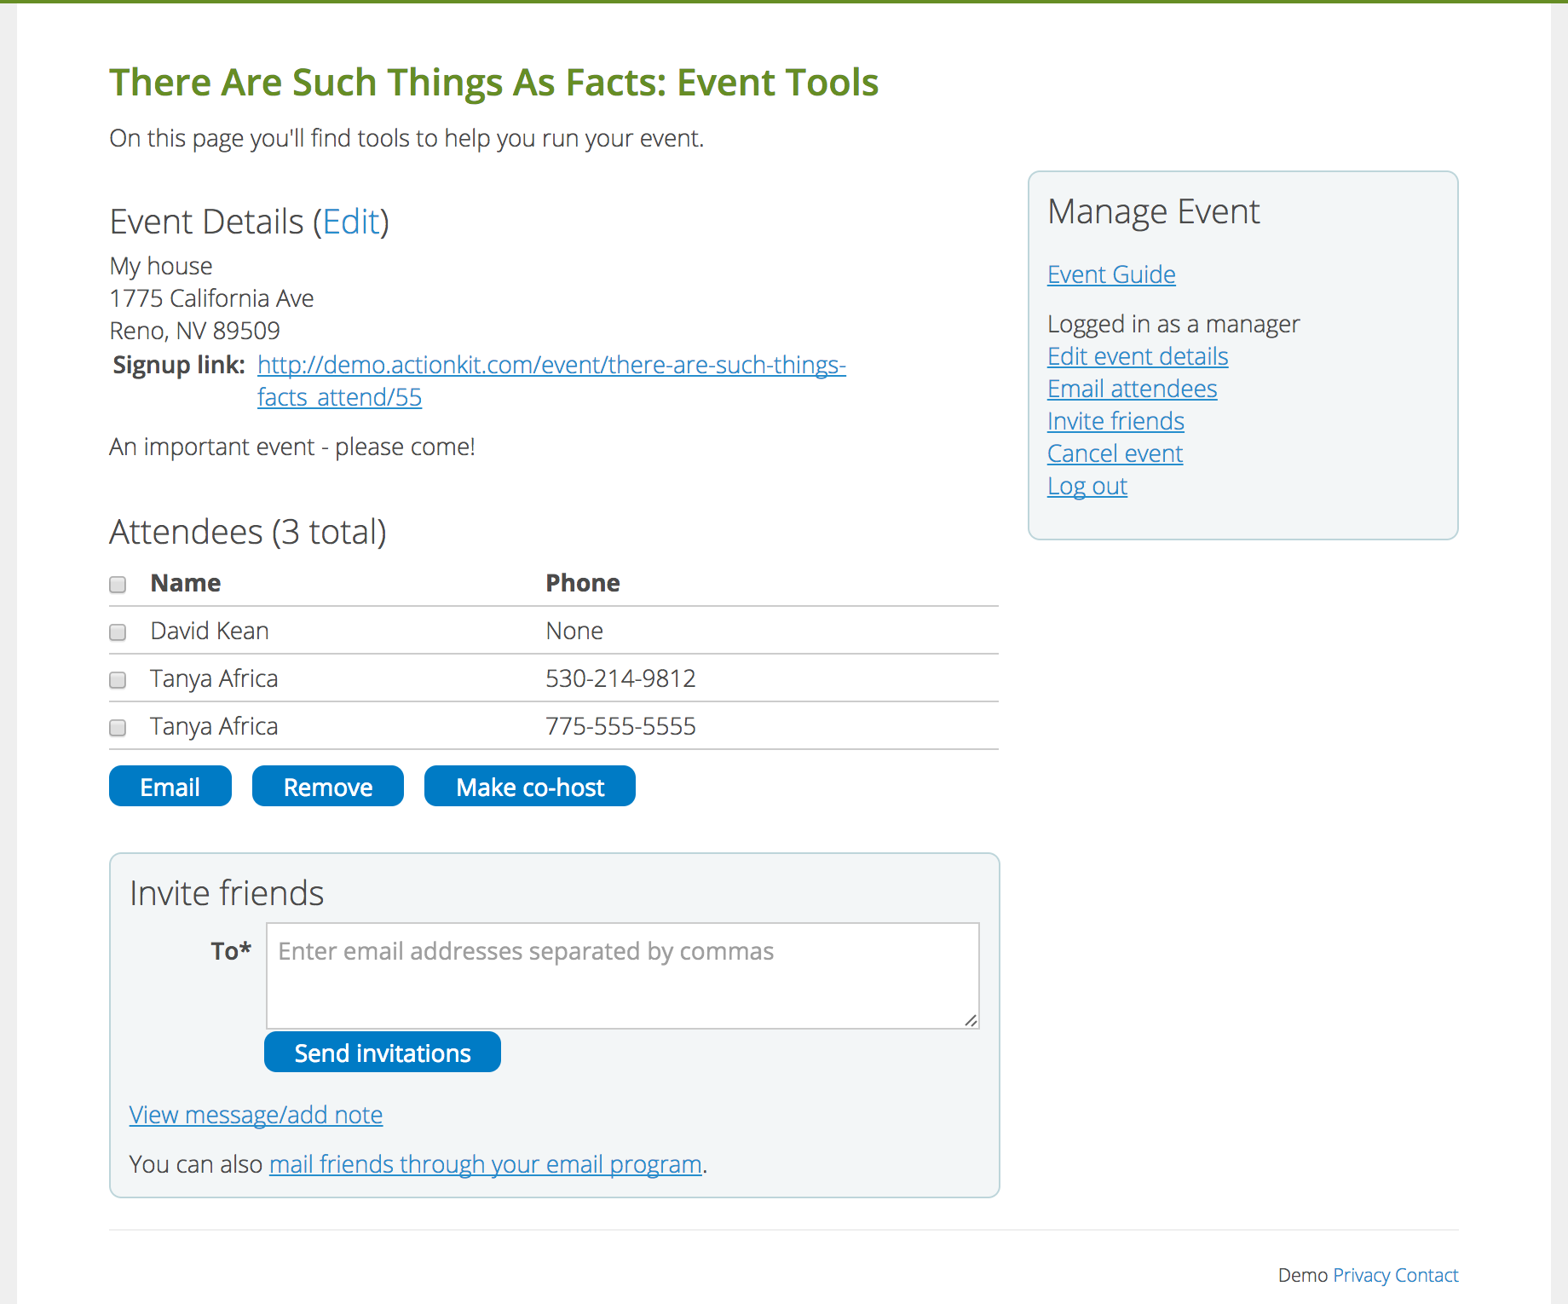Open the Event Guide link

1111,274
